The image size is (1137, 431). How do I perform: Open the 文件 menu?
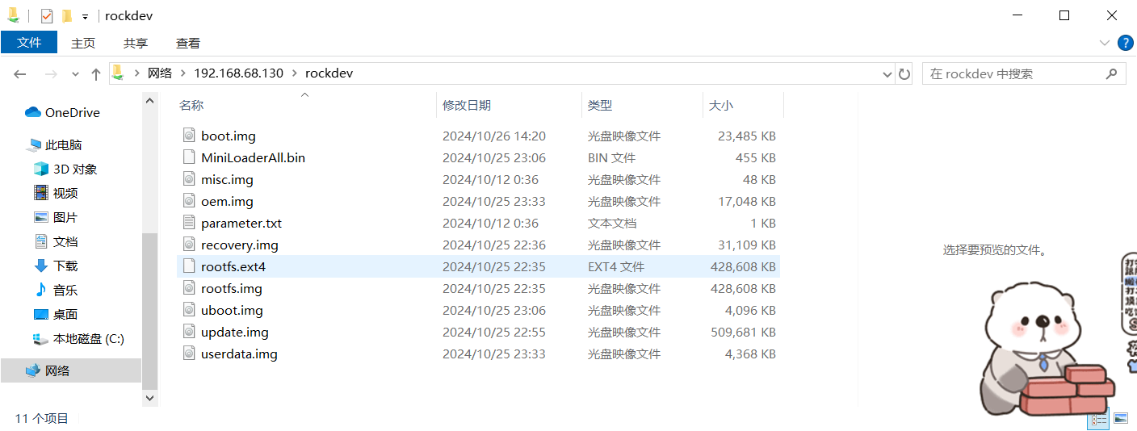click(29, 43)
